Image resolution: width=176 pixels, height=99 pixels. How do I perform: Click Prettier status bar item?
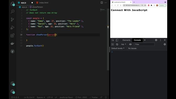94,97
